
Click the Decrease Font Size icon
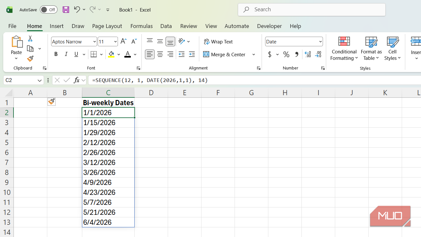pyautogui.click(x=134, y=41)
